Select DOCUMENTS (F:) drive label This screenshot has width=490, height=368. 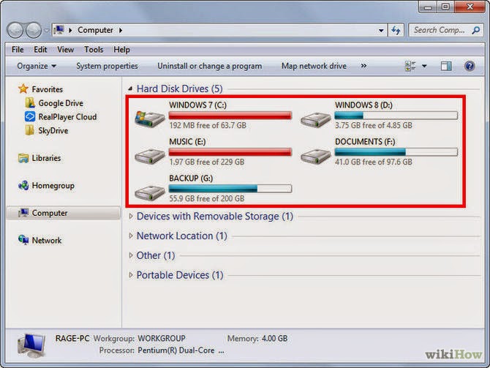click(365, 142)
